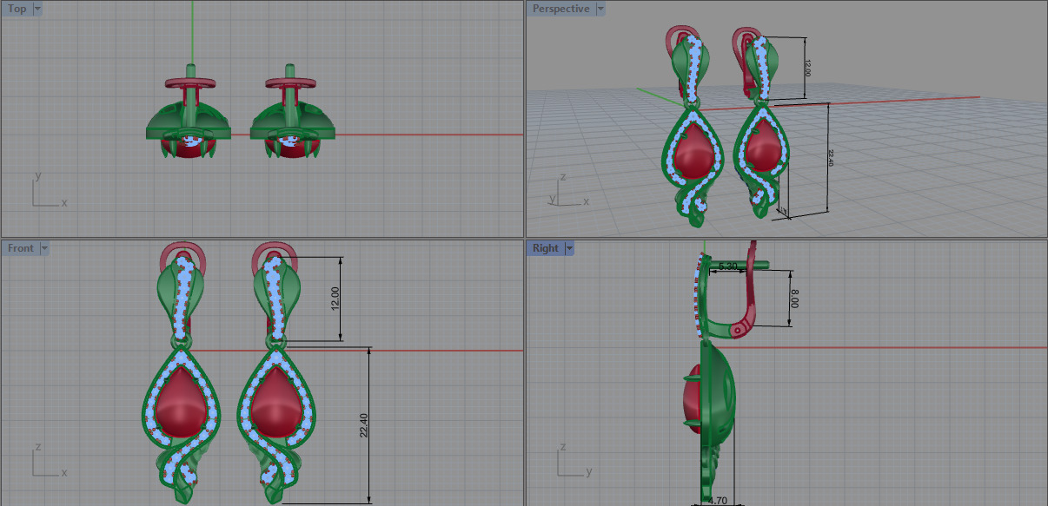Open the Perspective viewport dropdown arrow
This screenshot has height=506, width=1048.
tap(600, 9)
